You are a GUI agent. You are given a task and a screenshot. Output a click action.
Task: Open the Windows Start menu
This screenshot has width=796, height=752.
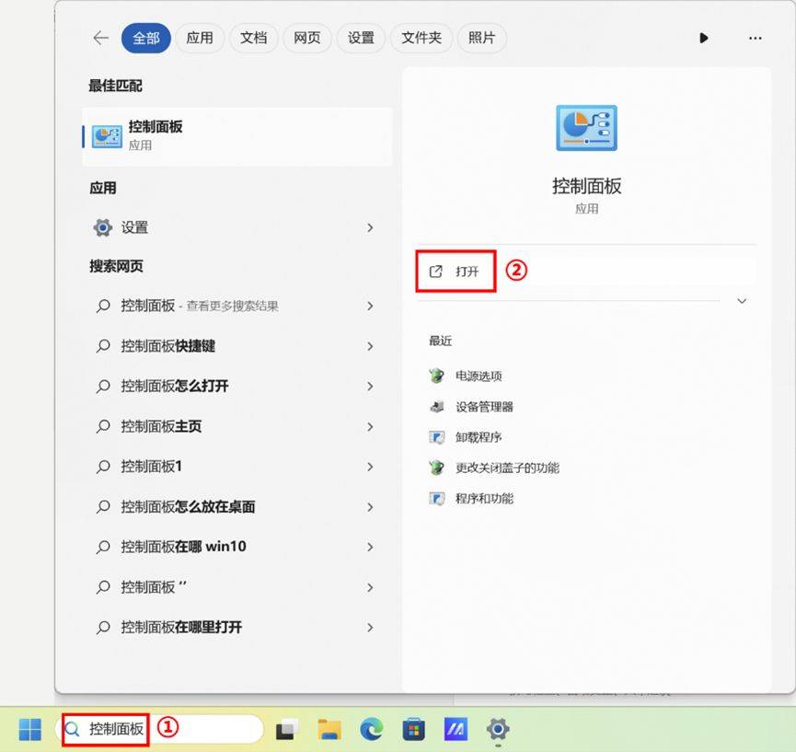[30, 730]
